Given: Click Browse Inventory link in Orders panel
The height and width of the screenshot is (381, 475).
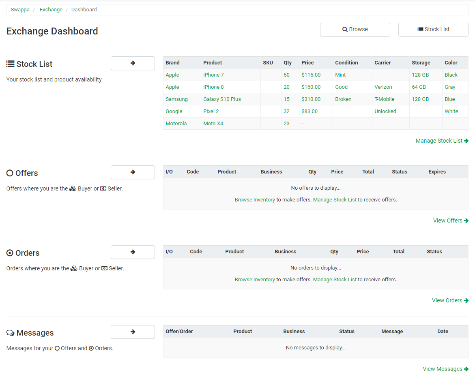Looking at the screenshot, I should (x=255, y=280).
